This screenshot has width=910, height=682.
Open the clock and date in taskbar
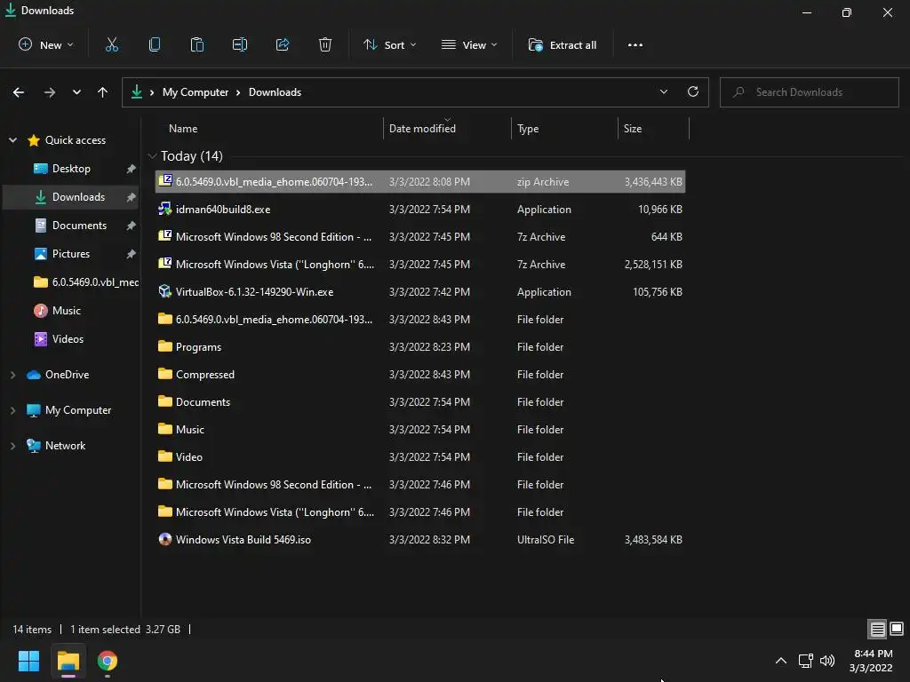coord(871,661)
